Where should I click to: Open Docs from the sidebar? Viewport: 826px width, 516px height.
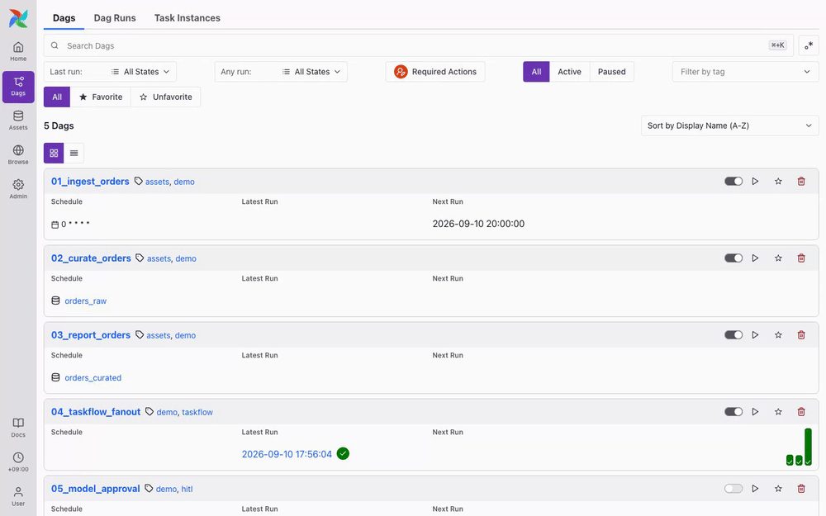[x=18, y=428]
